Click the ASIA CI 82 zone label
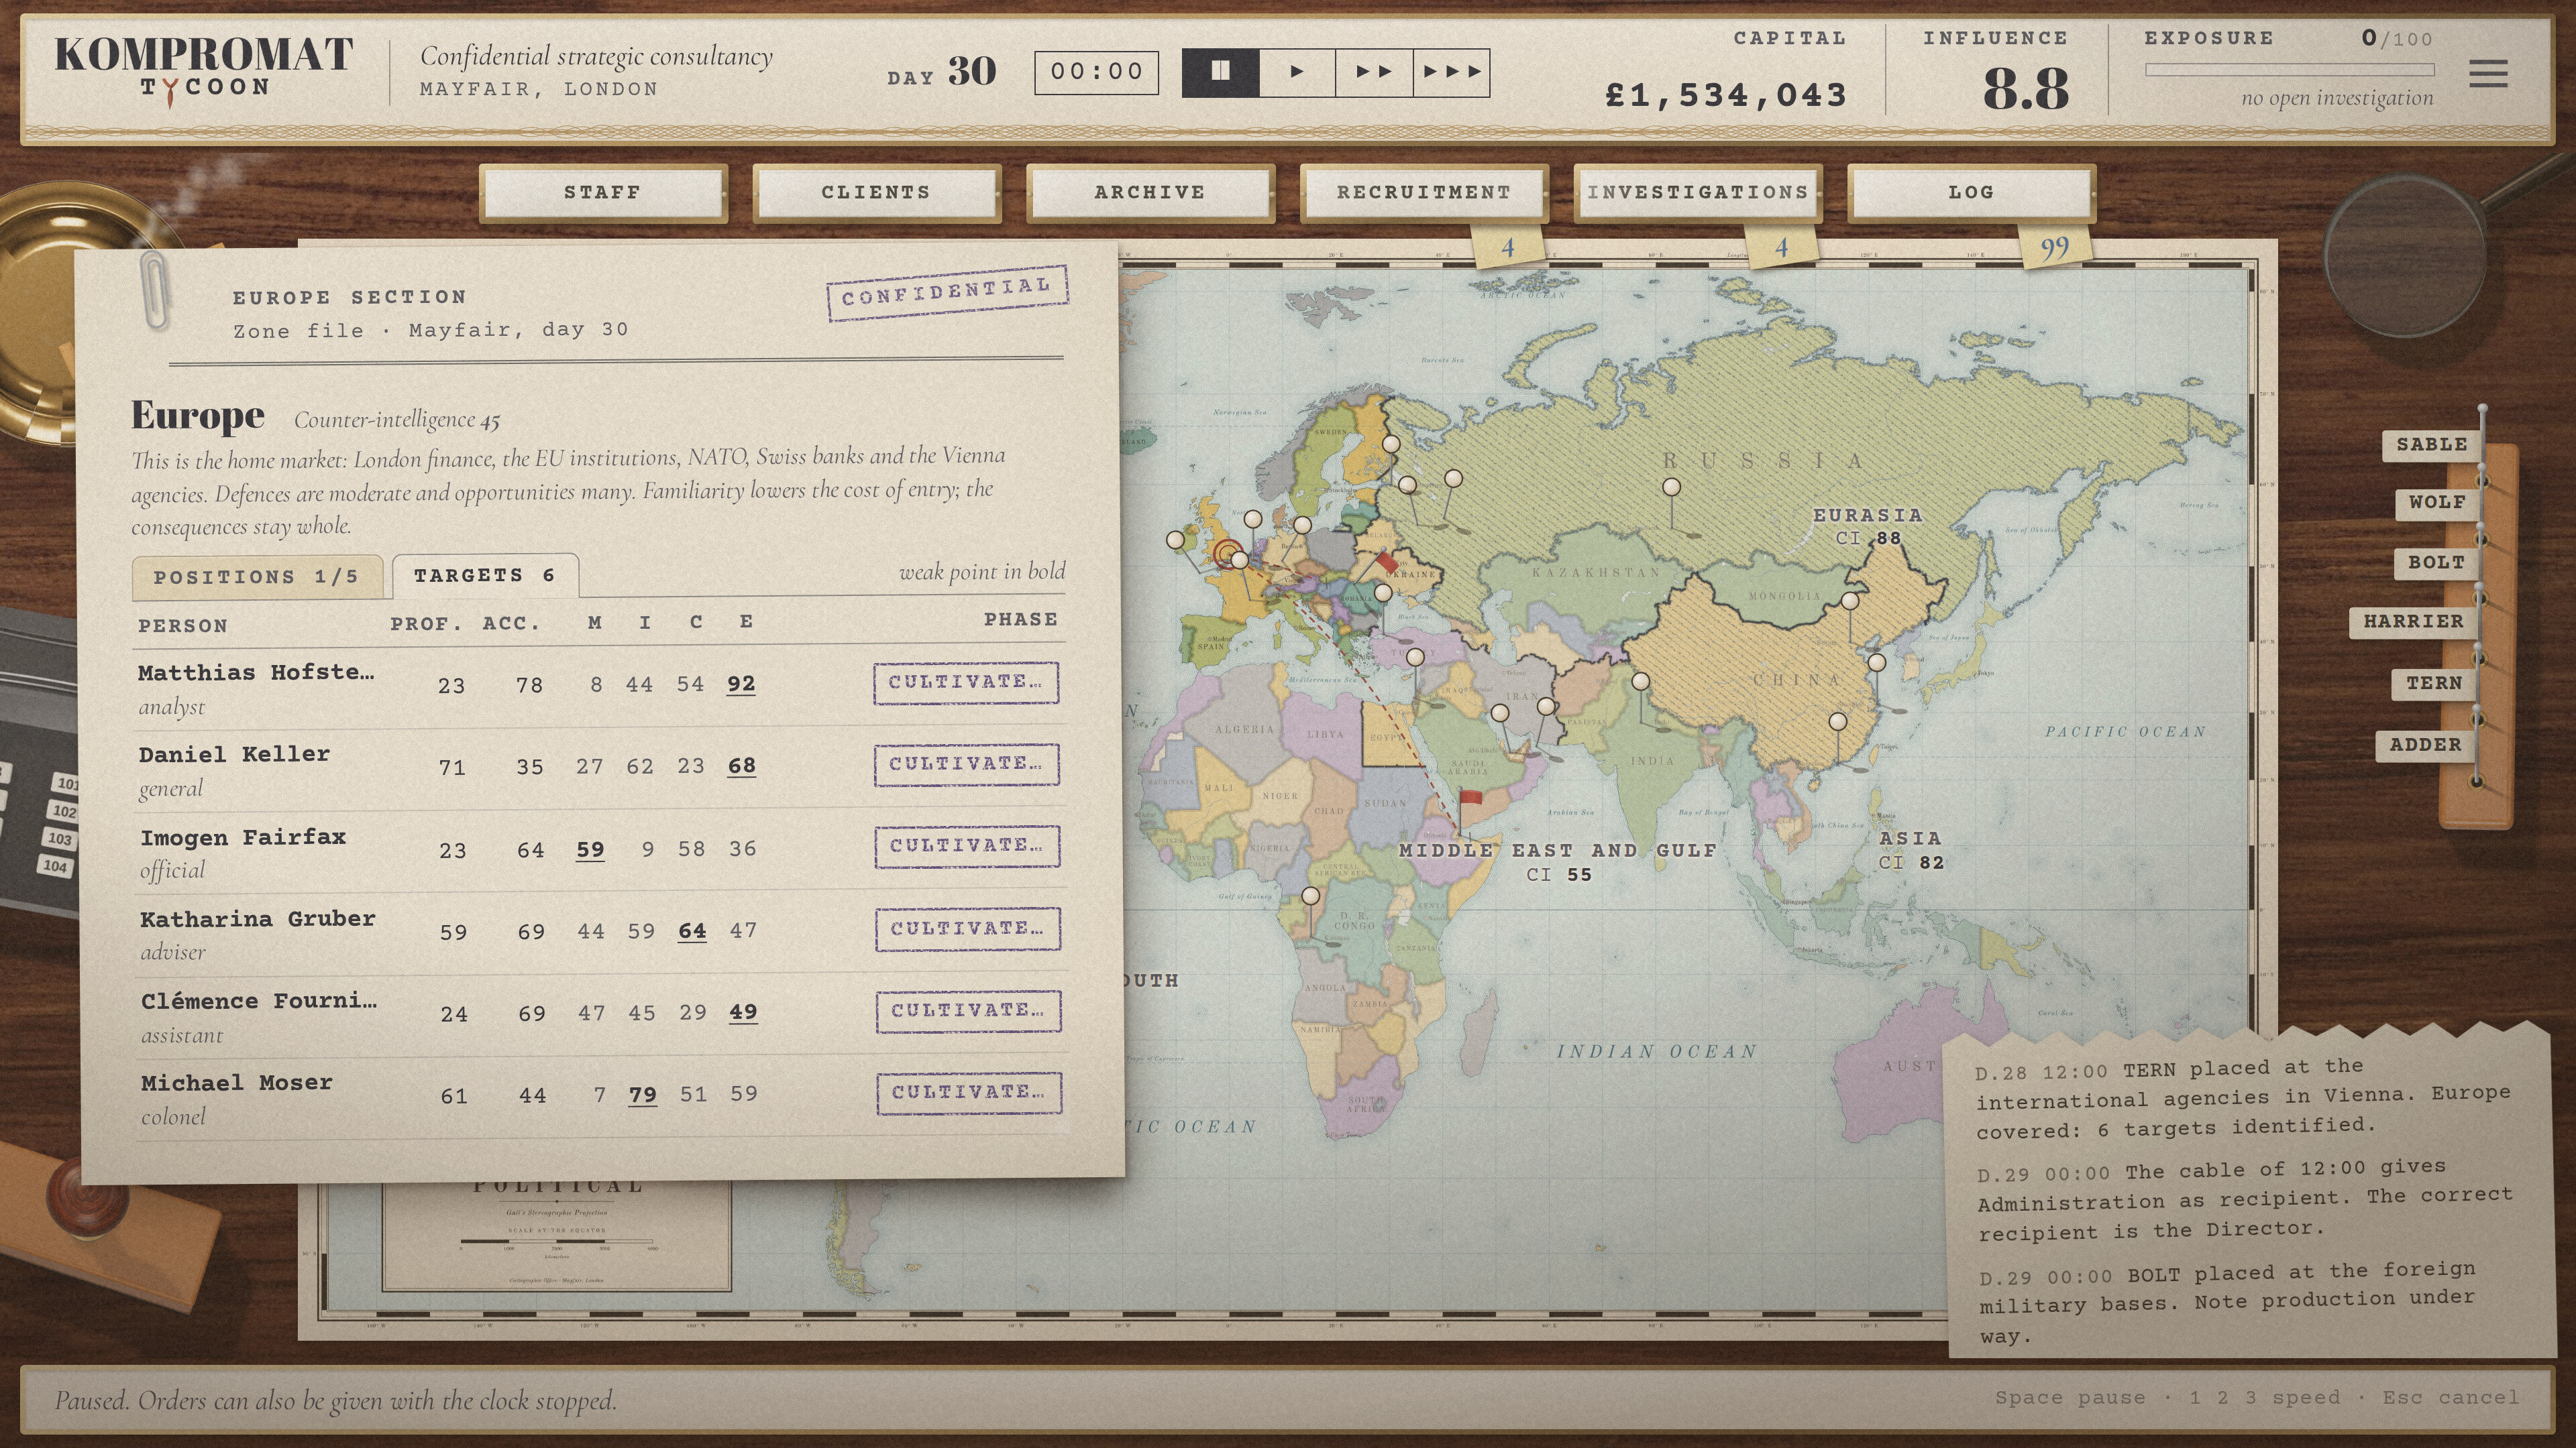Viewport: 2576px width, 1448px height. [1910, 849]
